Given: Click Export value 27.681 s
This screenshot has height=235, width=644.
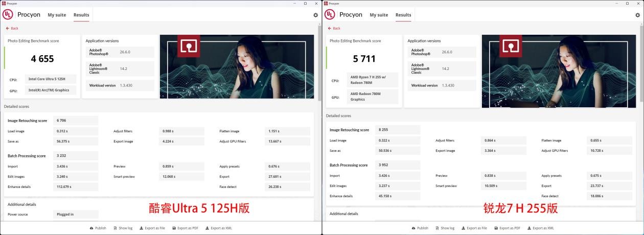Looking at the screenshot, I should click(x=287, y=176).
